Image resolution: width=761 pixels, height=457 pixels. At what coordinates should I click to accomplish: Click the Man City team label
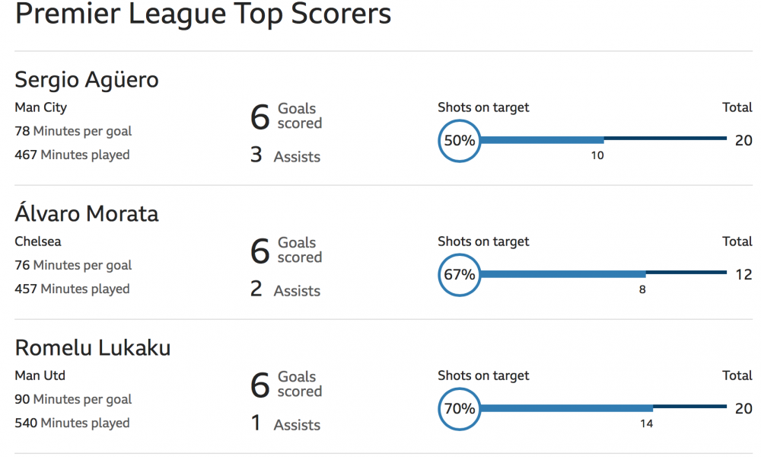(41, 108)
